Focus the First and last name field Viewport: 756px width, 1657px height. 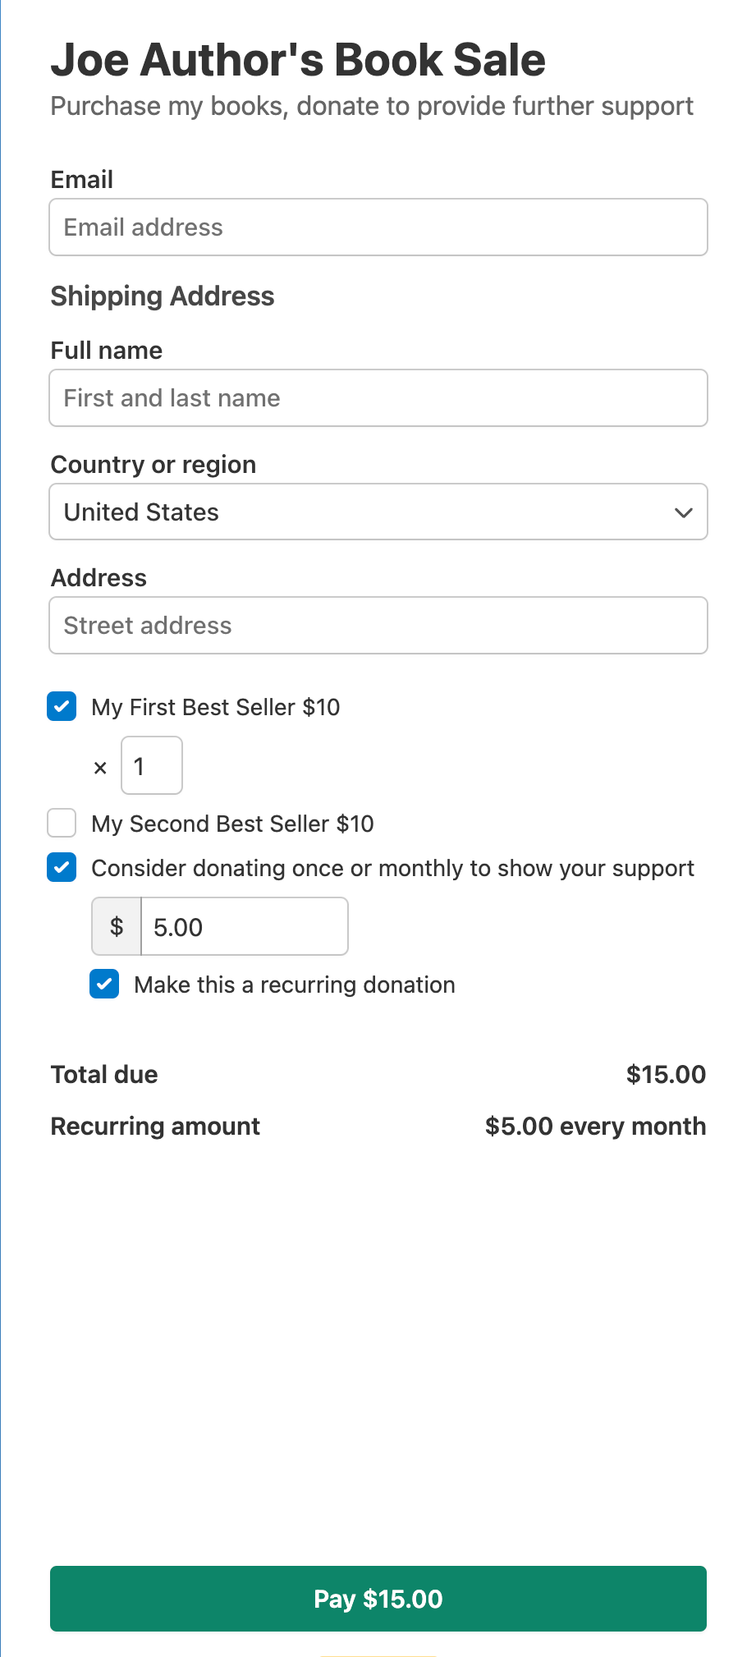tap(378, 398)
